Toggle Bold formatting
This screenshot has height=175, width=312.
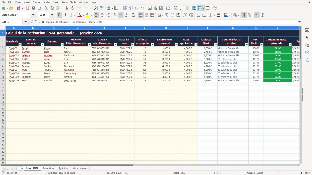(60, 15)
